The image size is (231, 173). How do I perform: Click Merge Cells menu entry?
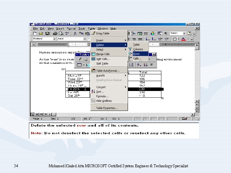109,54
